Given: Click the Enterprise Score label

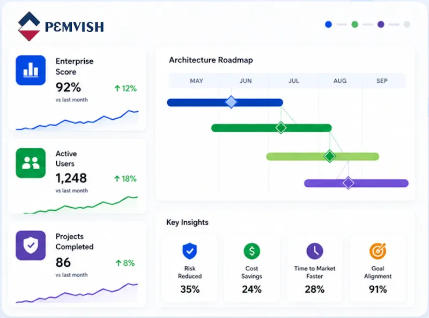Looking at the screenshot, I should [75, 67].
